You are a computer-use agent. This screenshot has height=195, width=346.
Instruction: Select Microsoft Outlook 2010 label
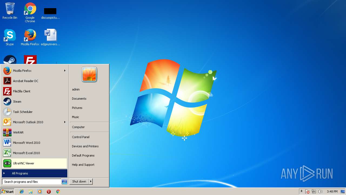coord(28,122)
